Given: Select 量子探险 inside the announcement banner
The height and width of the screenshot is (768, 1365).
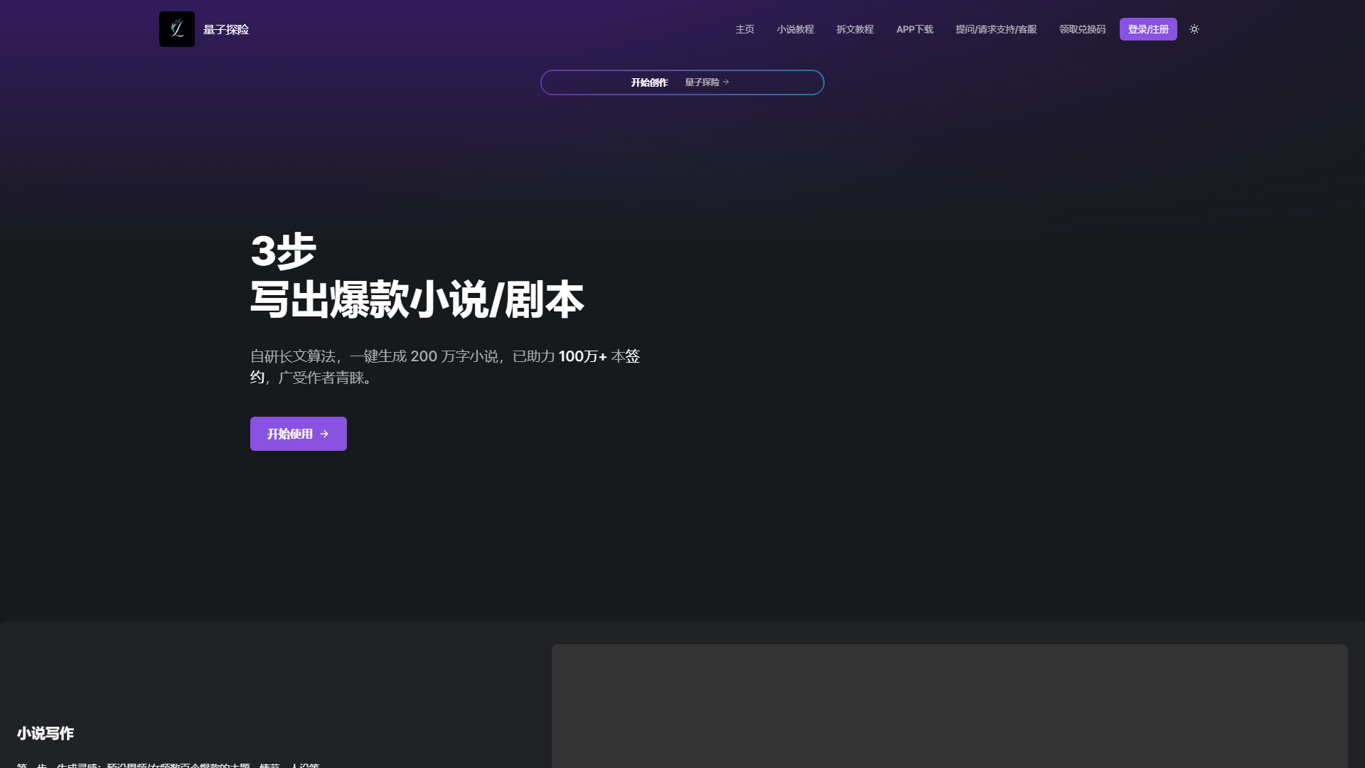Looking at the screenshot, I should click(x=702, y=82).
